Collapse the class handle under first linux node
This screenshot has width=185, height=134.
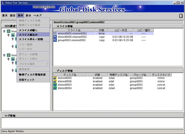tap(8, 35)
